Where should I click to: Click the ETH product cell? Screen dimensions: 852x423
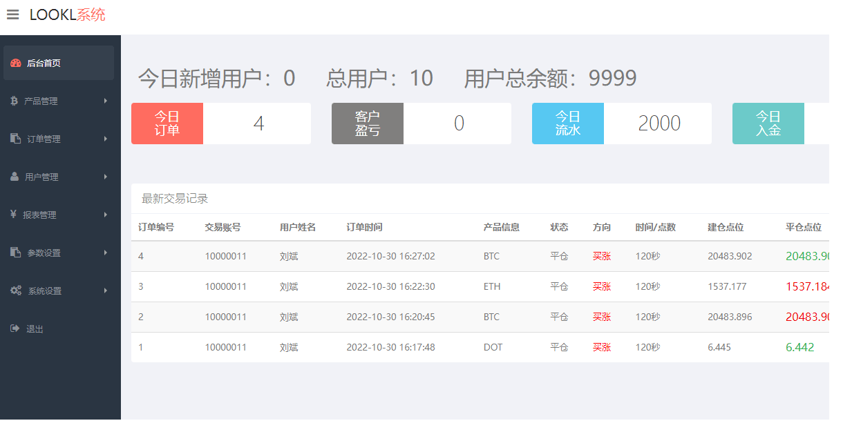492,286
